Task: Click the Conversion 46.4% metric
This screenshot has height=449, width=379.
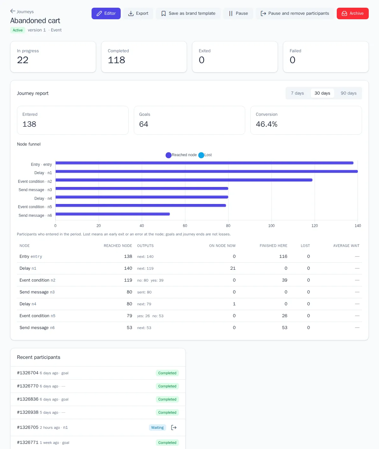Action: click(306, 120)
